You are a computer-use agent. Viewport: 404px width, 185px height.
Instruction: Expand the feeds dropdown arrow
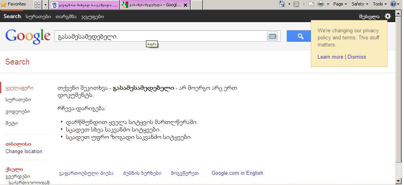pyautogui.click(x=304, y=4)
